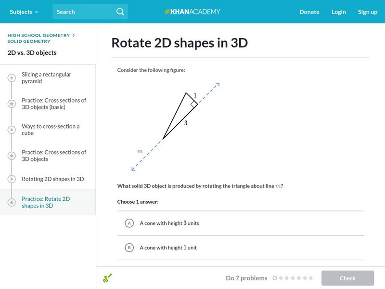Open the scratchpad pencil tool
The width and height of the screenshot is (385, 289).
tap(107, 278)
